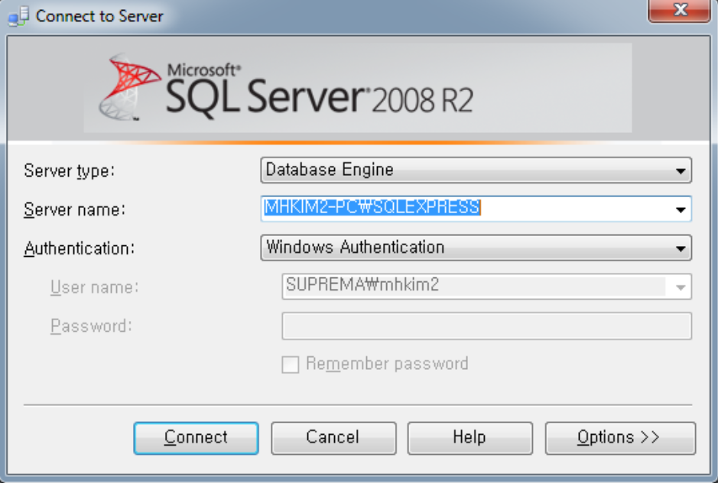
Task: Click the Server name text MHKIM2-PC\SQLEXPRESS
Action: (x=372, y=207)
